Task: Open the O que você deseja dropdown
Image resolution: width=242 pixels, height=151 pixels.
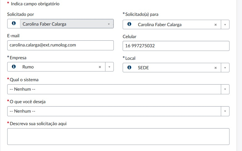Action: pyautogui.click(x=118, y=111)
